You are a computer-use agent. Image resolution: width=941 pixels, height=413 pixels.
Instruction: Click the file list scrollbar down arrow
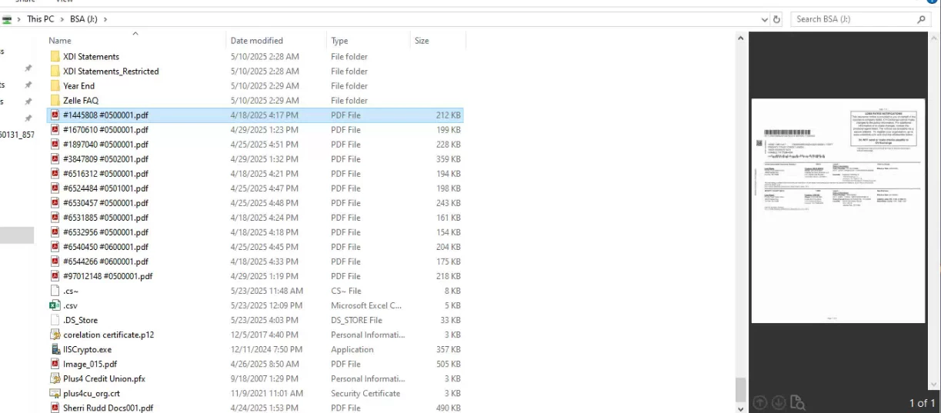tap(741, 408)
